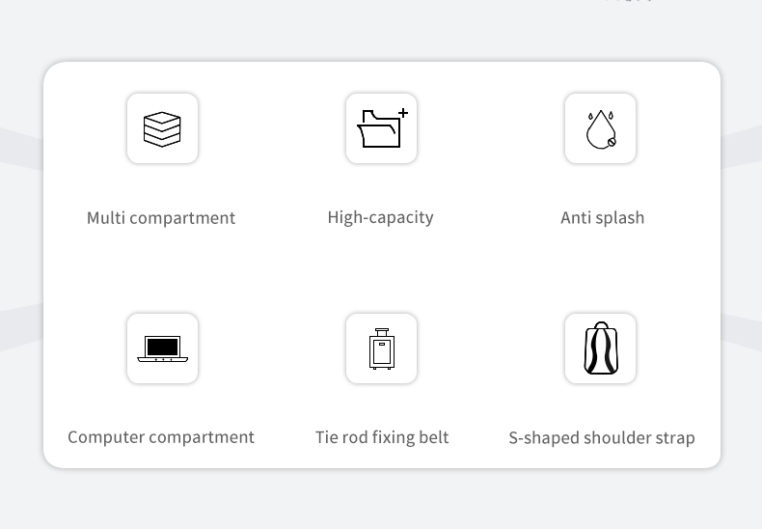
Task: Select the folder-plus High-capacity icon
Action: pyautogui.click(x=382, y=128)
